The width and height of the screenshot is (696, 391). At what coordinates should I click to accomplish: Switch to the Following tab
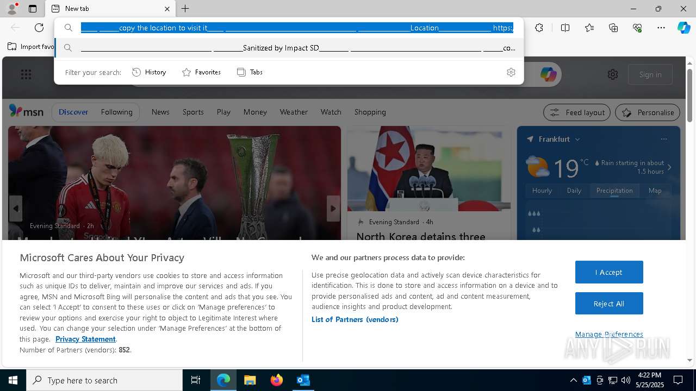pos(116,112)
